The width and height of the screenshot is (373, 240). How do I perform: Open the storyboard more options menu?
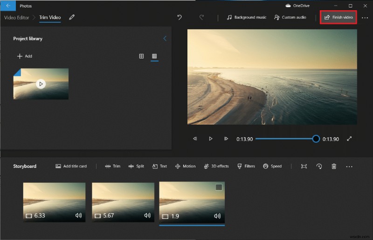tap(349, 166)
